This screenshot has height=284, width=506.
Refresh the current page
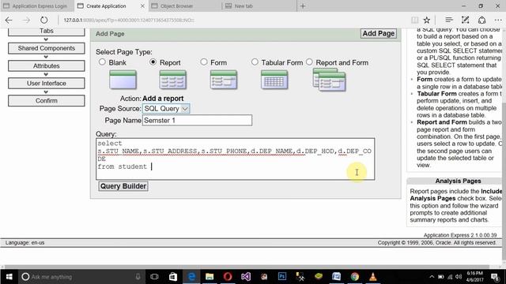click(x=44, y=20)
